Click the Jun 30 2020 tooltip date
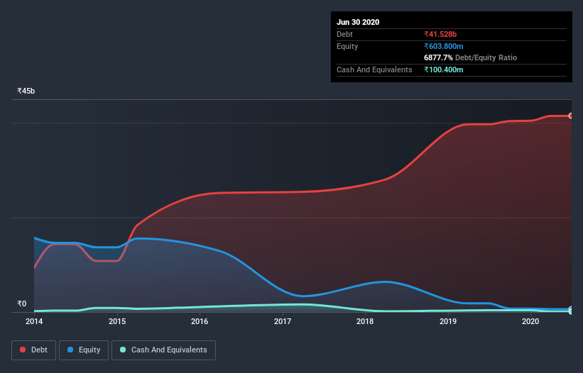Viewport: 583px width, 373px height. coord(358,22)
